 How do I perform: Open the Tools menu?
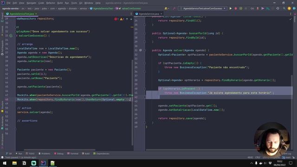pyautogui.click(x=74, y=3)
